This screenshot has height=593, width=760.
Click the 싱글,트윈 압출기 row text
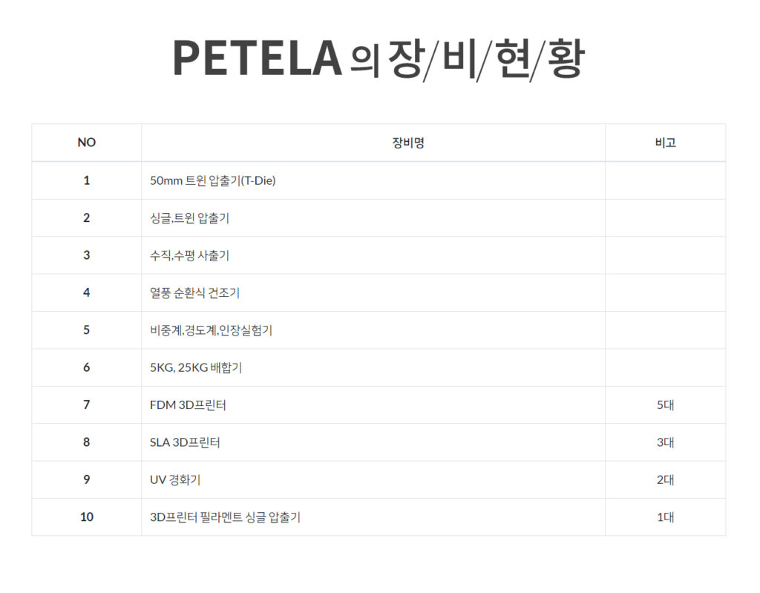tap(189, 217)
